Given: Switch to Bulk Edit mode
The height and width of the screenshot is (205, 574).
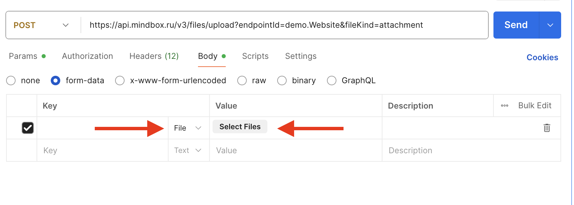Looking at the screenshot, I should point(535,106).
